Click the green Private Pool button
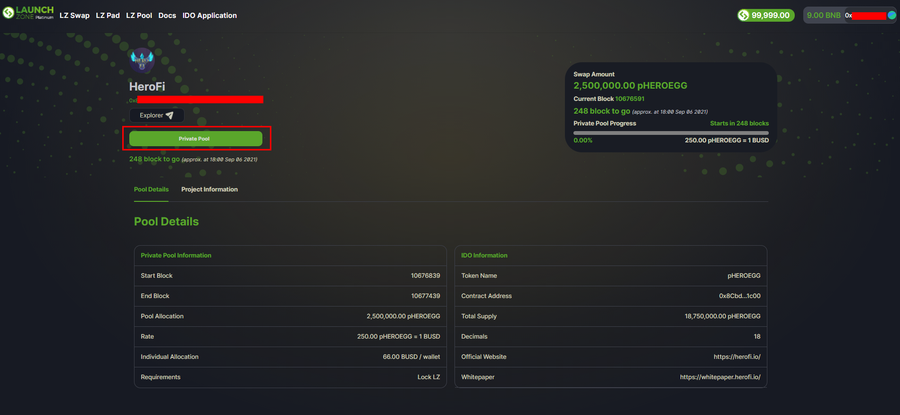 coord(196,139)
